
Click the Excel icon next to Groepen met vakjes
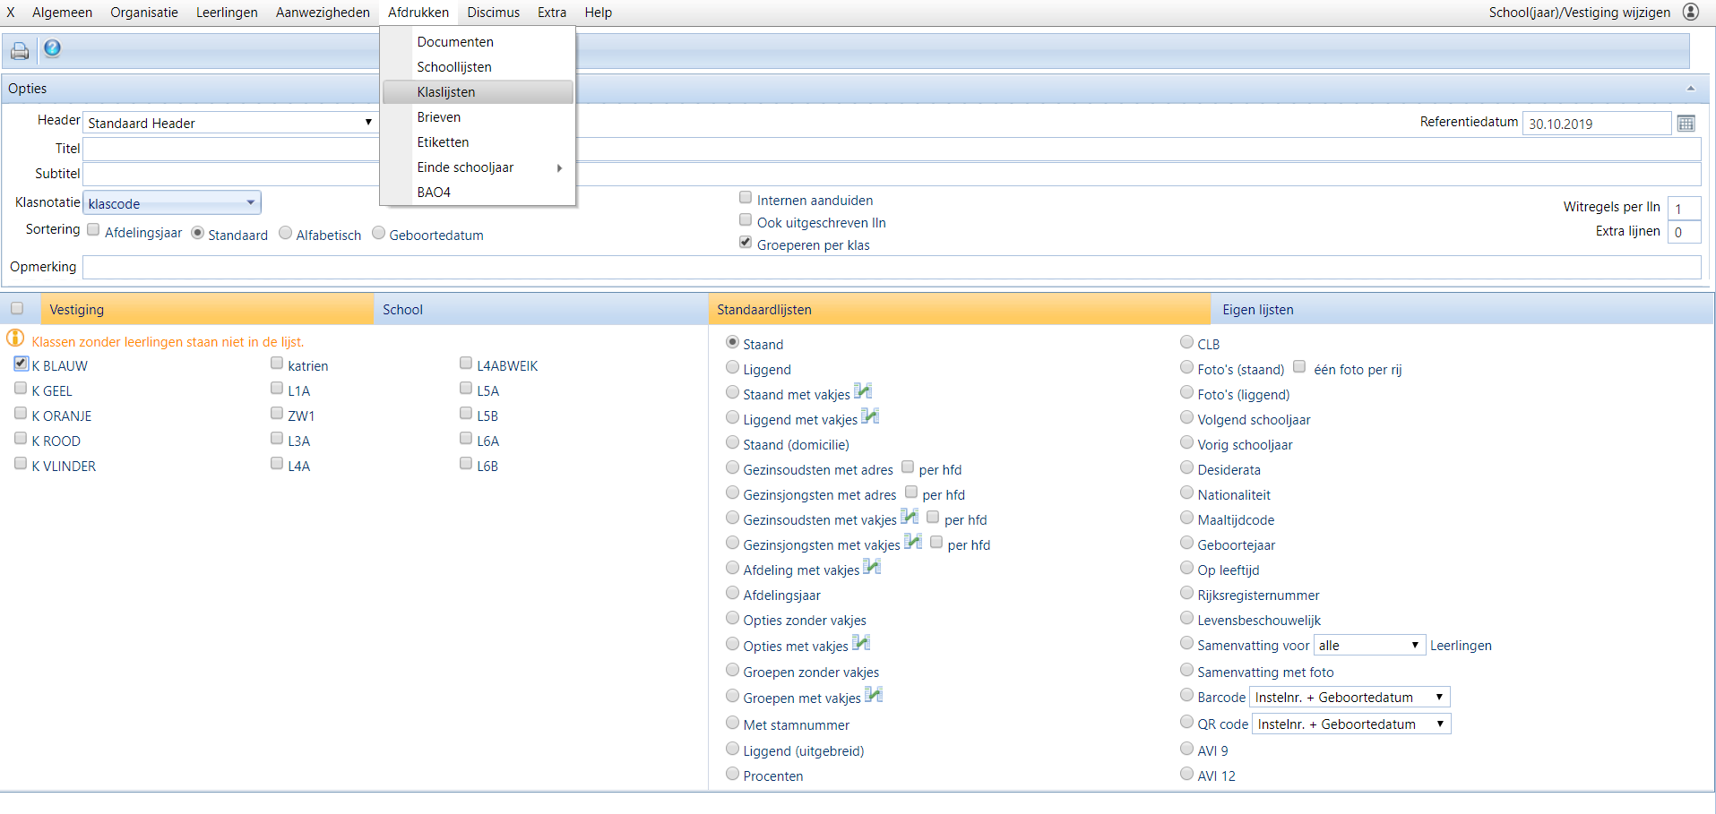(x=874, y=695)
